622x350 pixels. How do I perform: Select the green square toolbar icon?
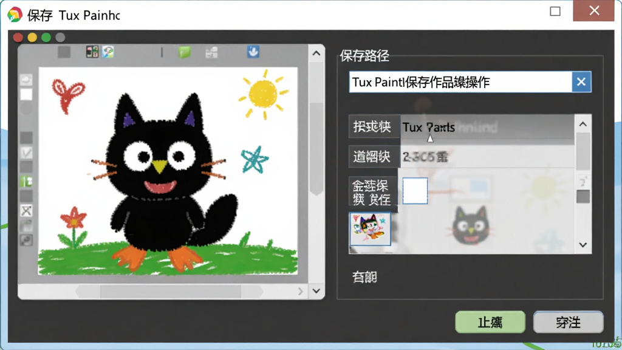point(185,52)
